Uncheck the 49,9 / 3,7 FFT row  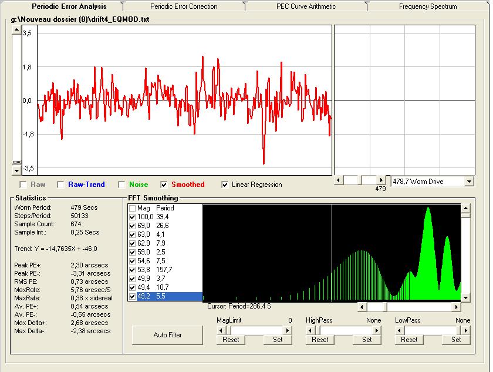pos(133,279)
